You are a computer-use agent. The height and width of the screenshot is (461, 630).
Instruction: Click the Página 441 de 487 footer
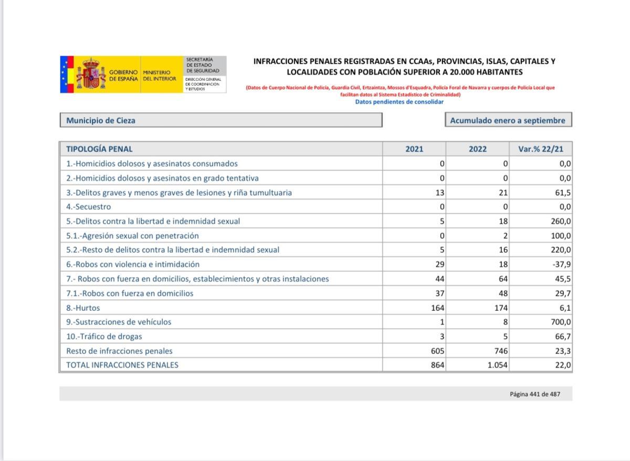534,394
